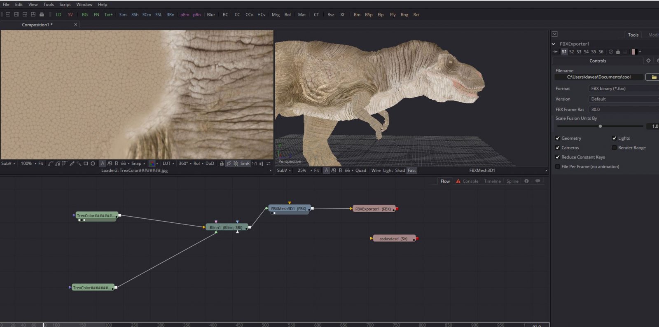
Task: Add a Background (BG) tool
Action: [x=85, y=14]
